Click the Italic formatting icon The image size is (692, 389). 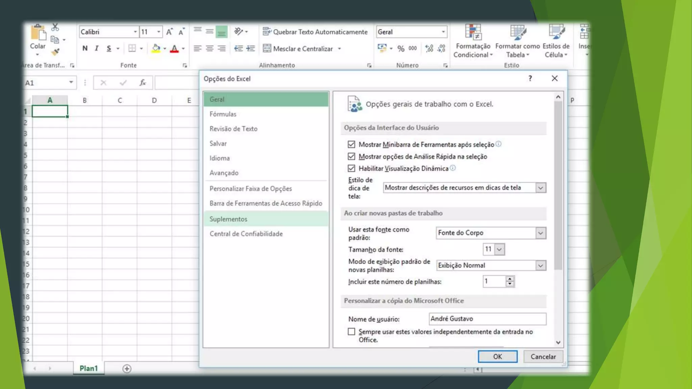[97, 48]
